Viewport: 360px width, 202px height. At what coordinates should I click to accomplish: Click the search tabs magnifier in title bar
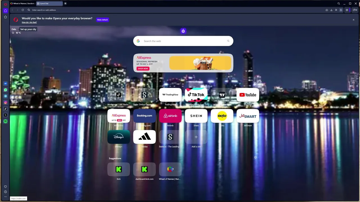click(x=339, y=4)
